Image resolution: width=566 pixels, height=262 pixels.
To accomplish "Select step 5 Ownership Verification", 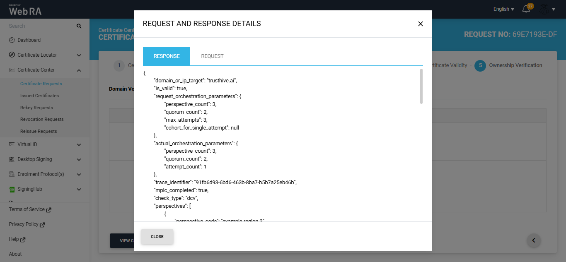I will 508,65.
